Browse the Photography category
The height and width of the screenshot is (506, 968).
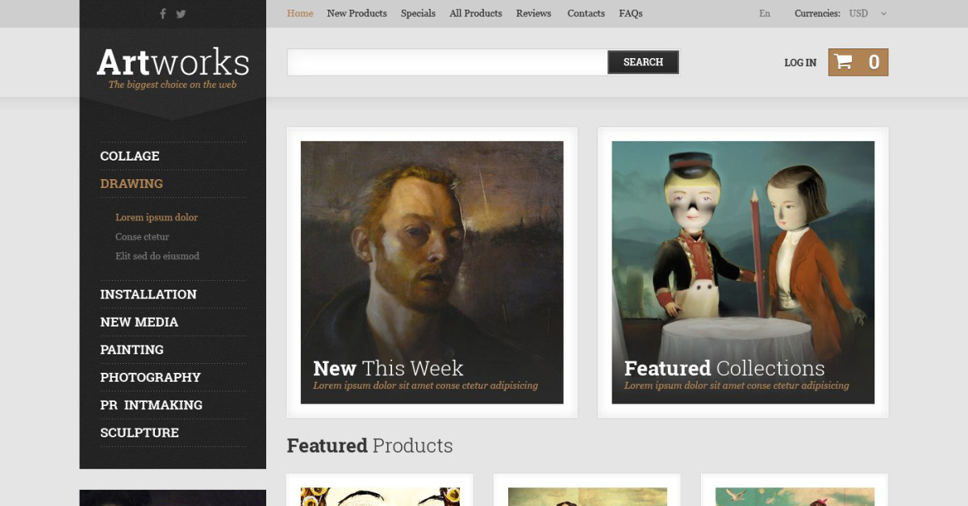click(150, 378)
